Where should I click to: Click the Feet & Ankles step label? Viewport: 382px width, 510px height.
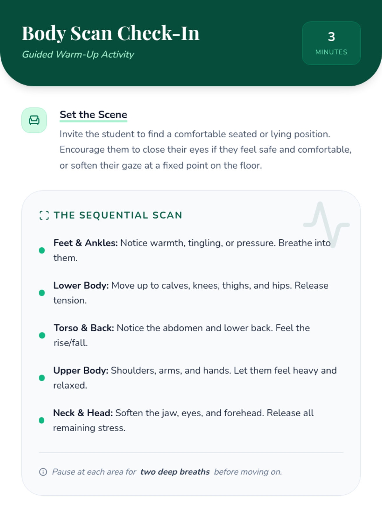click(86, 243)
